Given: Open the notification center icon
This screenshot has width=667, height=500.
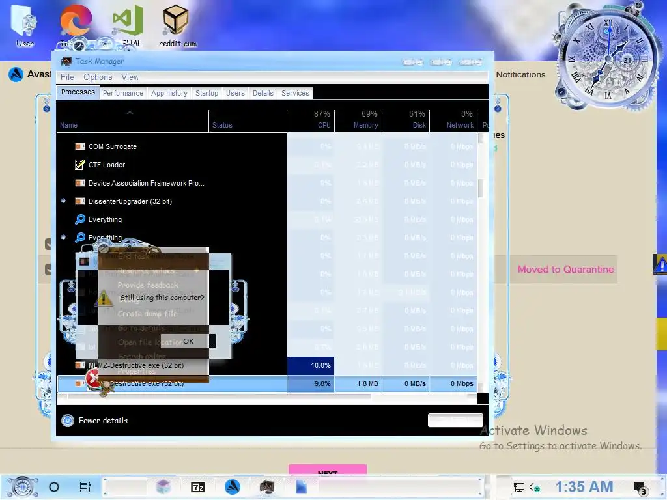Looking at the screenshot, I should tap(640, 488).
